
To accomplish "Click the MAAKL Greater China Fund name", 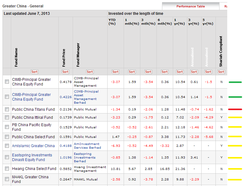I will (x=30, y=179).
